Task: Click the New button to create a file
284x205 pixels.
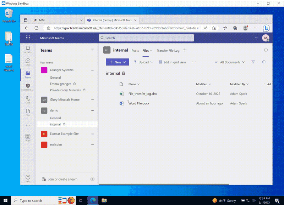Action: click(118, 62)
